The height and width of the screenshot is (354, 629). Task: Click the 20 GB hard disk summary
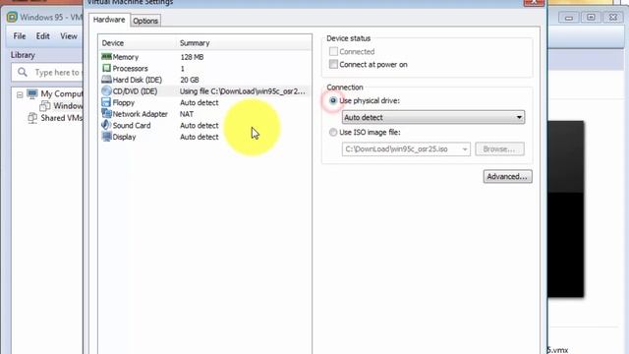point(190,80)
